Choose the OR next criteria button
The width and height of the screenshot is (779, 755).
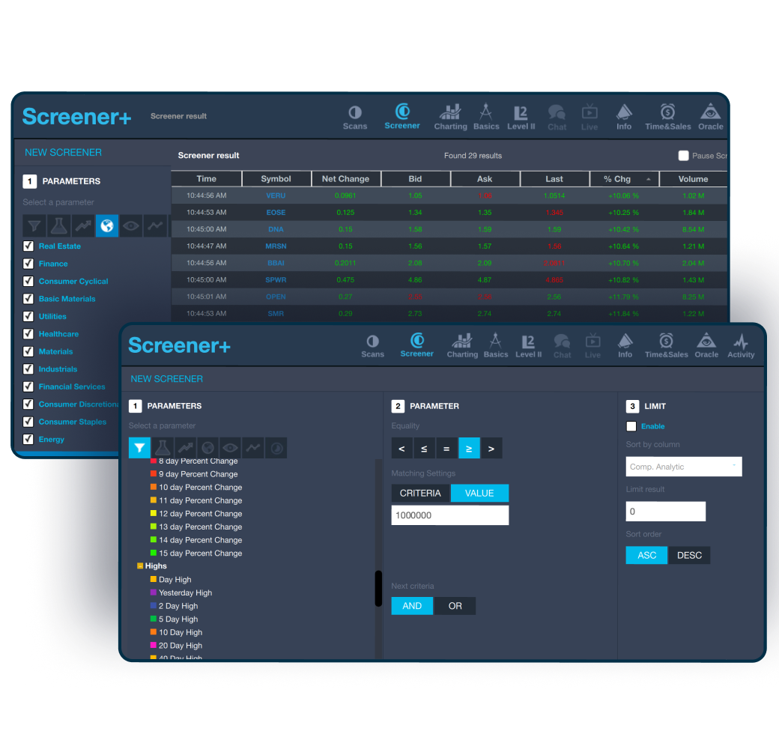pyautogui.click(x=455, y=606)
